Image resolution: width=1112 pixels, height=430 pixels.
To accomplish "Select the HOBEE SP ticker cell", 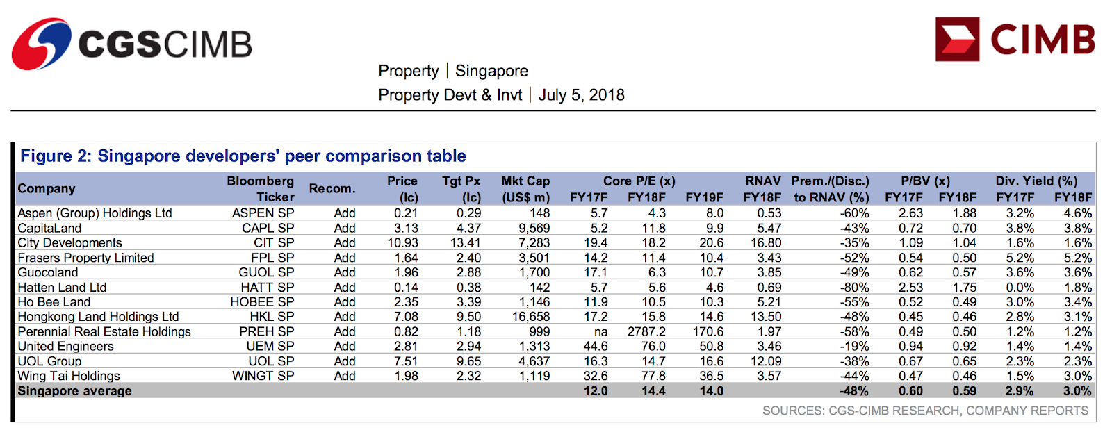I will point(263,302).
